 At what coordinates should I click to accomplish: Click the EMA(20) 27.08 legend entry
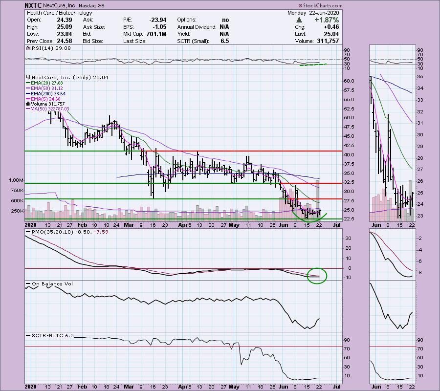pos(47,83)
